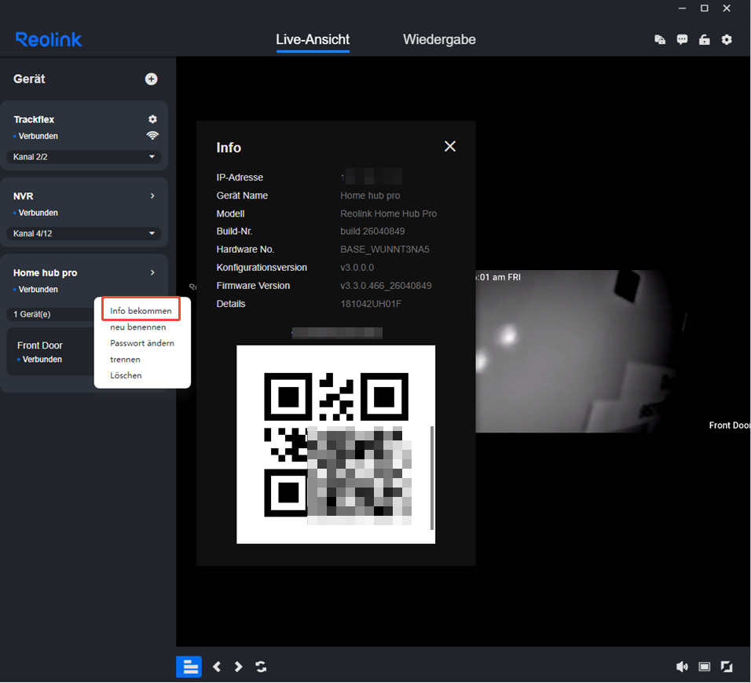Screen dimensions: 751x683
Task: Choose trennen in context menu
Action: [x=125, y=360]
